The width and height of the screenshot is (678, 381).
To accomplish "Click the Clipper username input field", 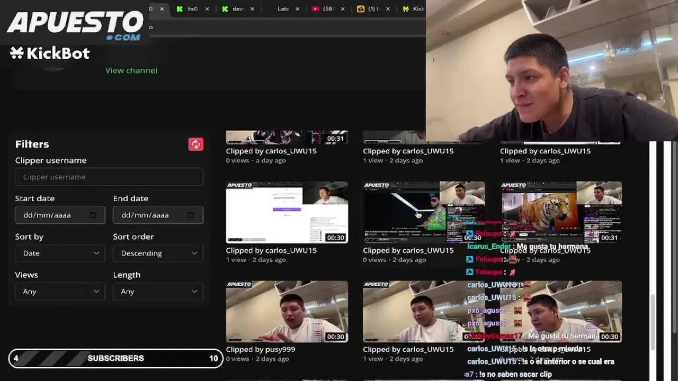I will click(109, 177).
